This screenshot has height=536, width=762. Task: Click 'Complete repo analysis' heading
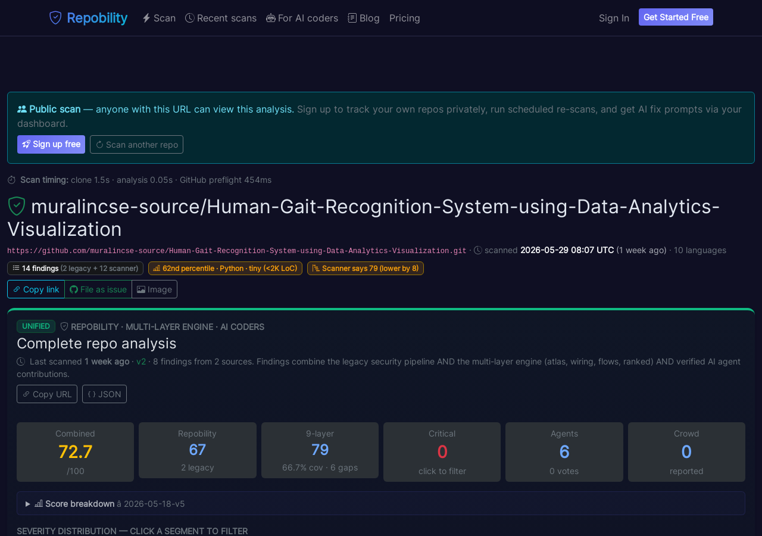pos(96,344)
